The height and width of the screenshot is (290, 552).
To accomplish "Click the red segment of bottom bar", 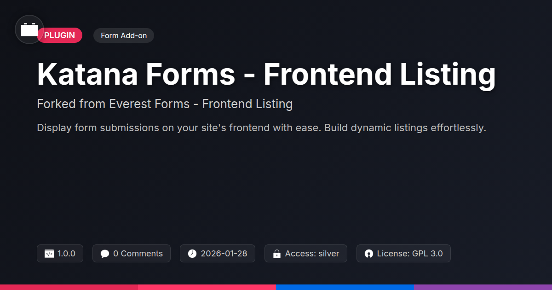I will pos(69,287).
